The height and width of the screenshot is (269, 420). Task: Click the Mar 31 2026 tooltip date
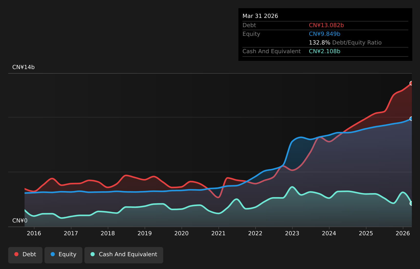click(260, 16)
